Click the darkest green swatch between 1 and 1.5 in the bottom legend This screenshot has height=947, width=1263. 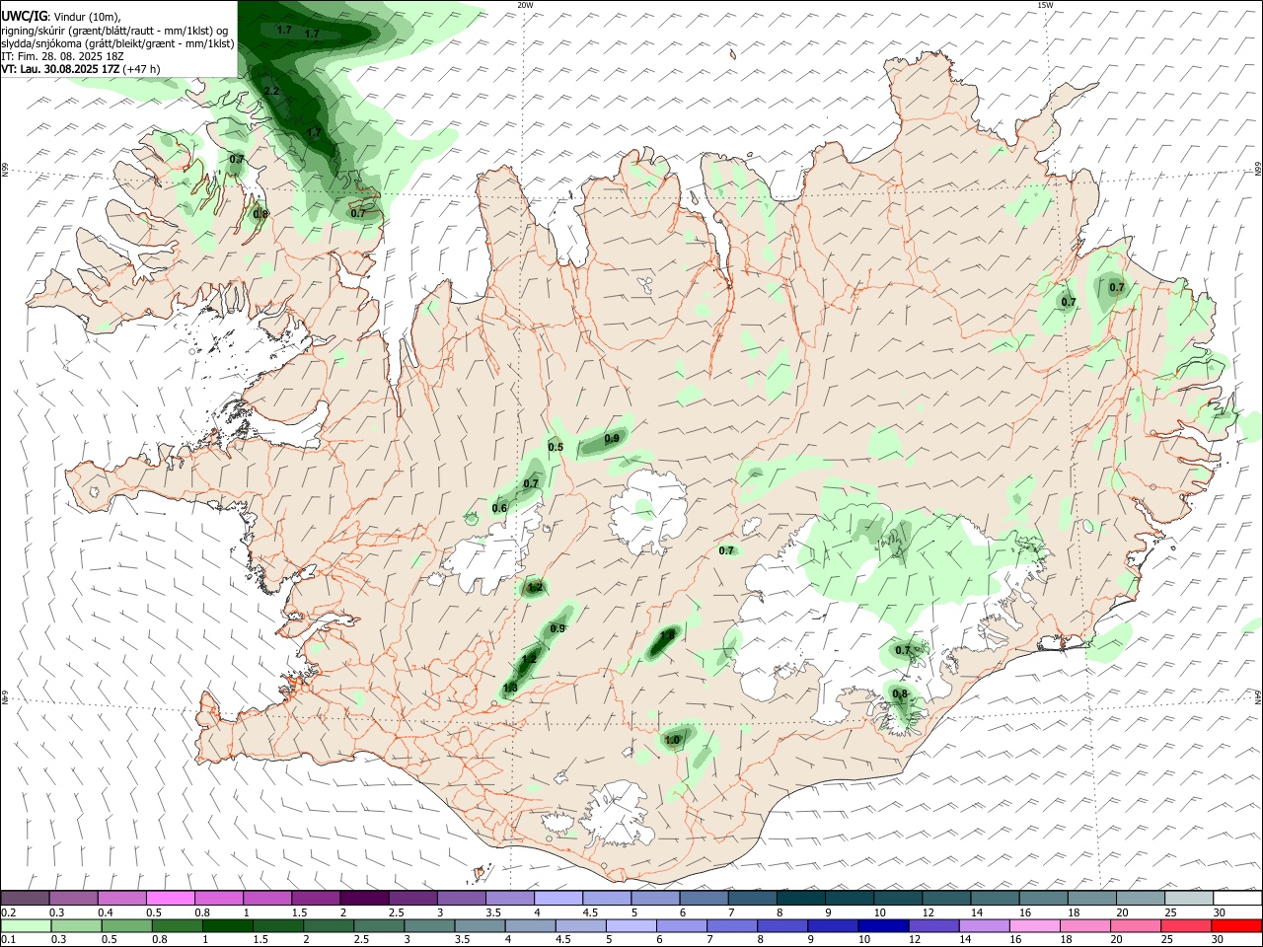pyautogui.click(x=227, y=926)
